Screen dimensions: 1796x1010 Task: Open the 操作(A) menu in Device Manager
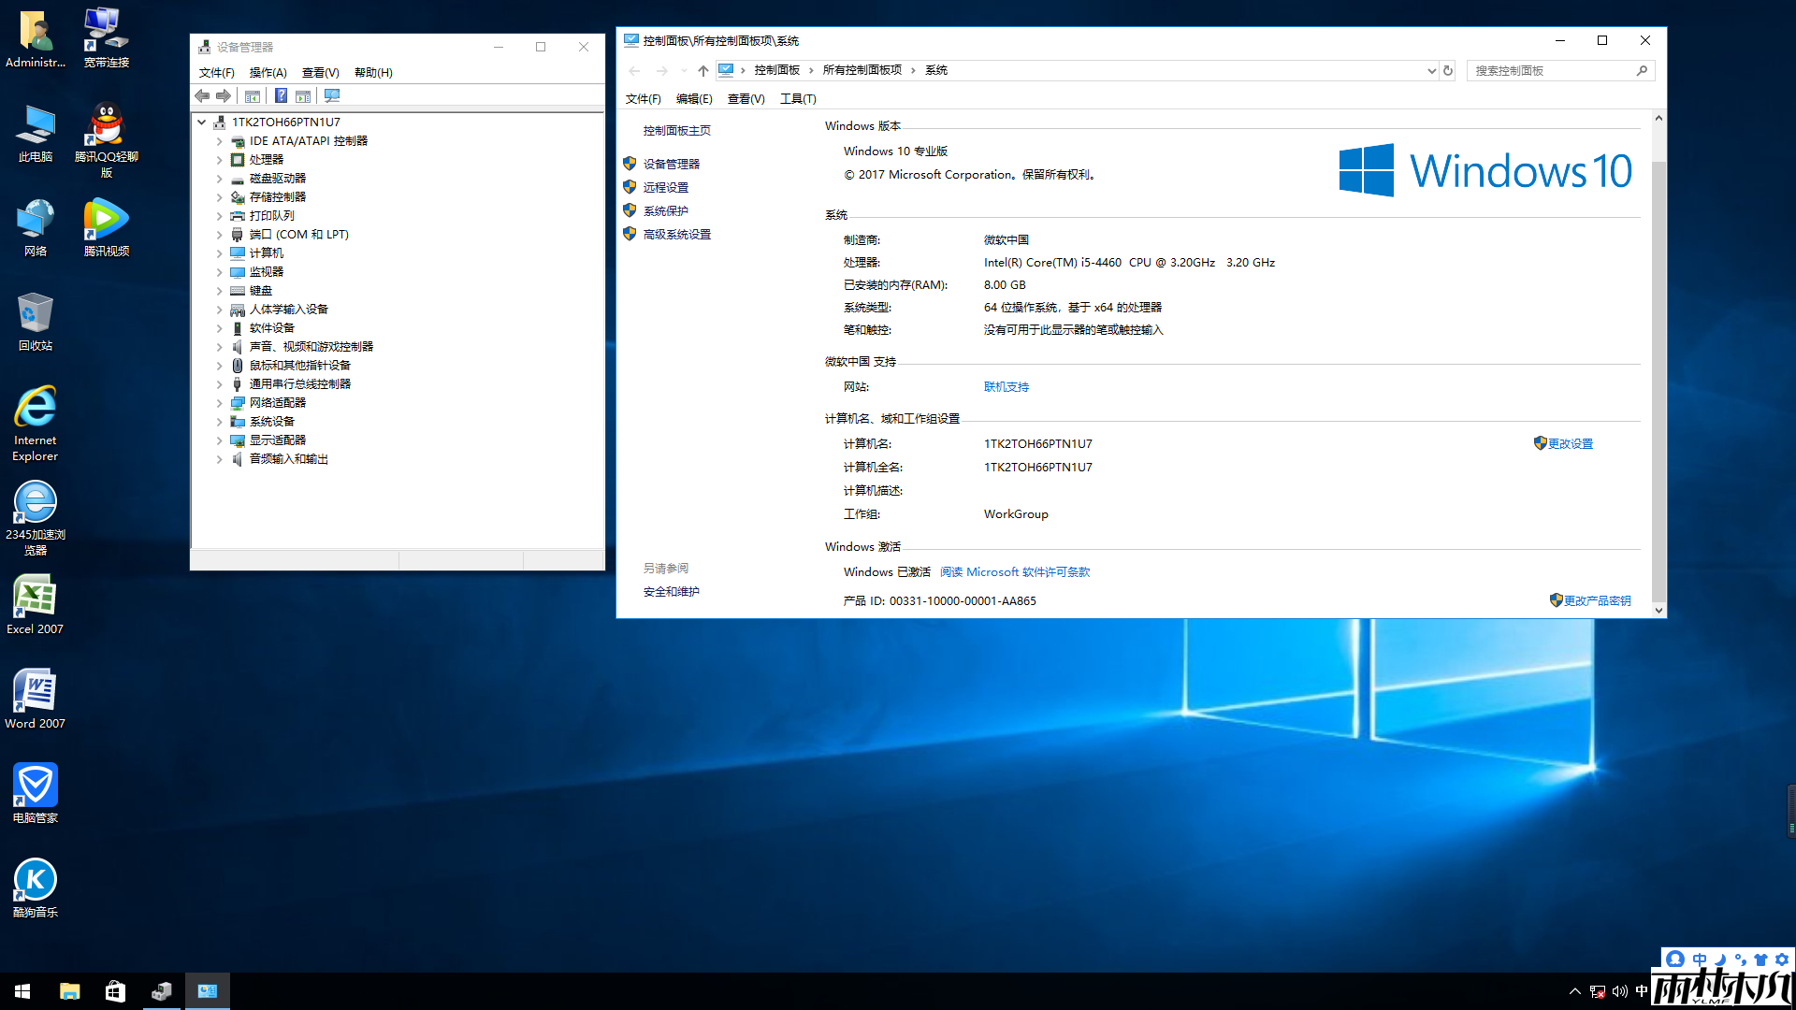point(268,72)
